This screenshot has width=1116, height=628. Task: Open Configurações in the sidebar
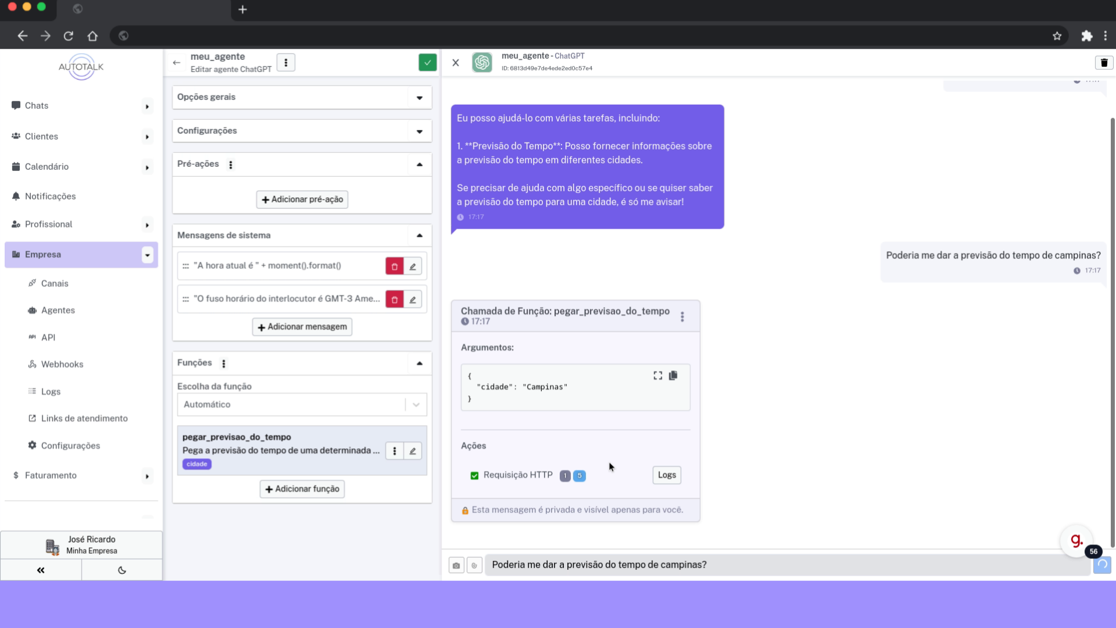pos(70,446)
